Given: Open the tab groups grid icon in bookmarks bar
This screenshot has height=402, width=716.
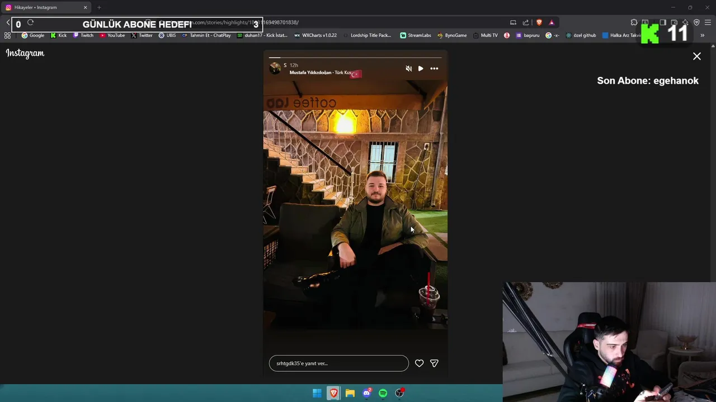Looking at the screenshot, I should [x=7, y=35].
